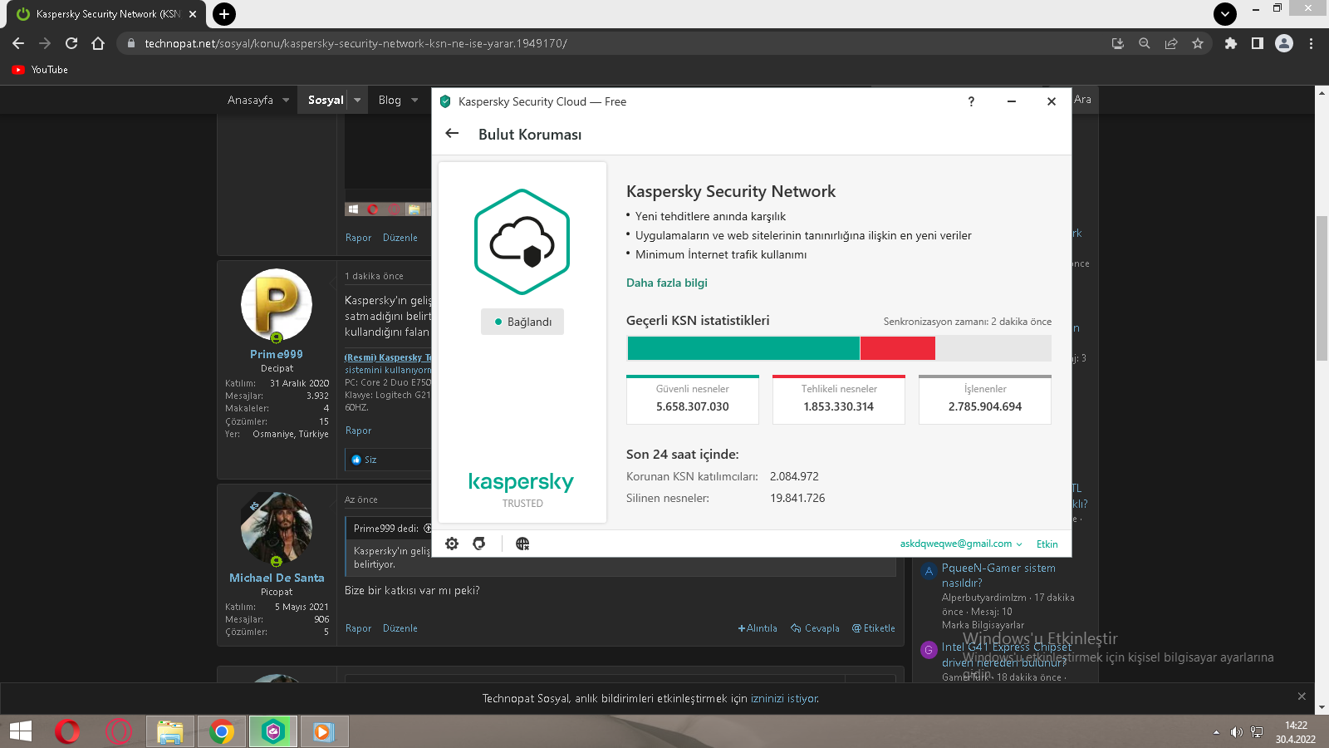This screenshot has height=748, width=1329.
Task: Click iznınizi istiyor notification link
Action: click(784, 698)
